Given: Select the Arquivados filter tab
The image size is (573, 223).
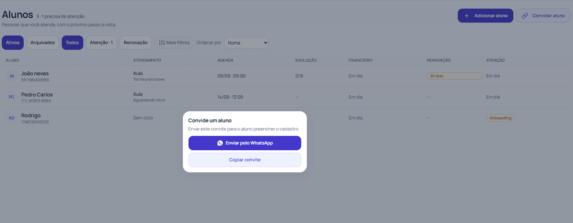Looking at the screenshot, I should pyautogui.click(x=43, y=43).
